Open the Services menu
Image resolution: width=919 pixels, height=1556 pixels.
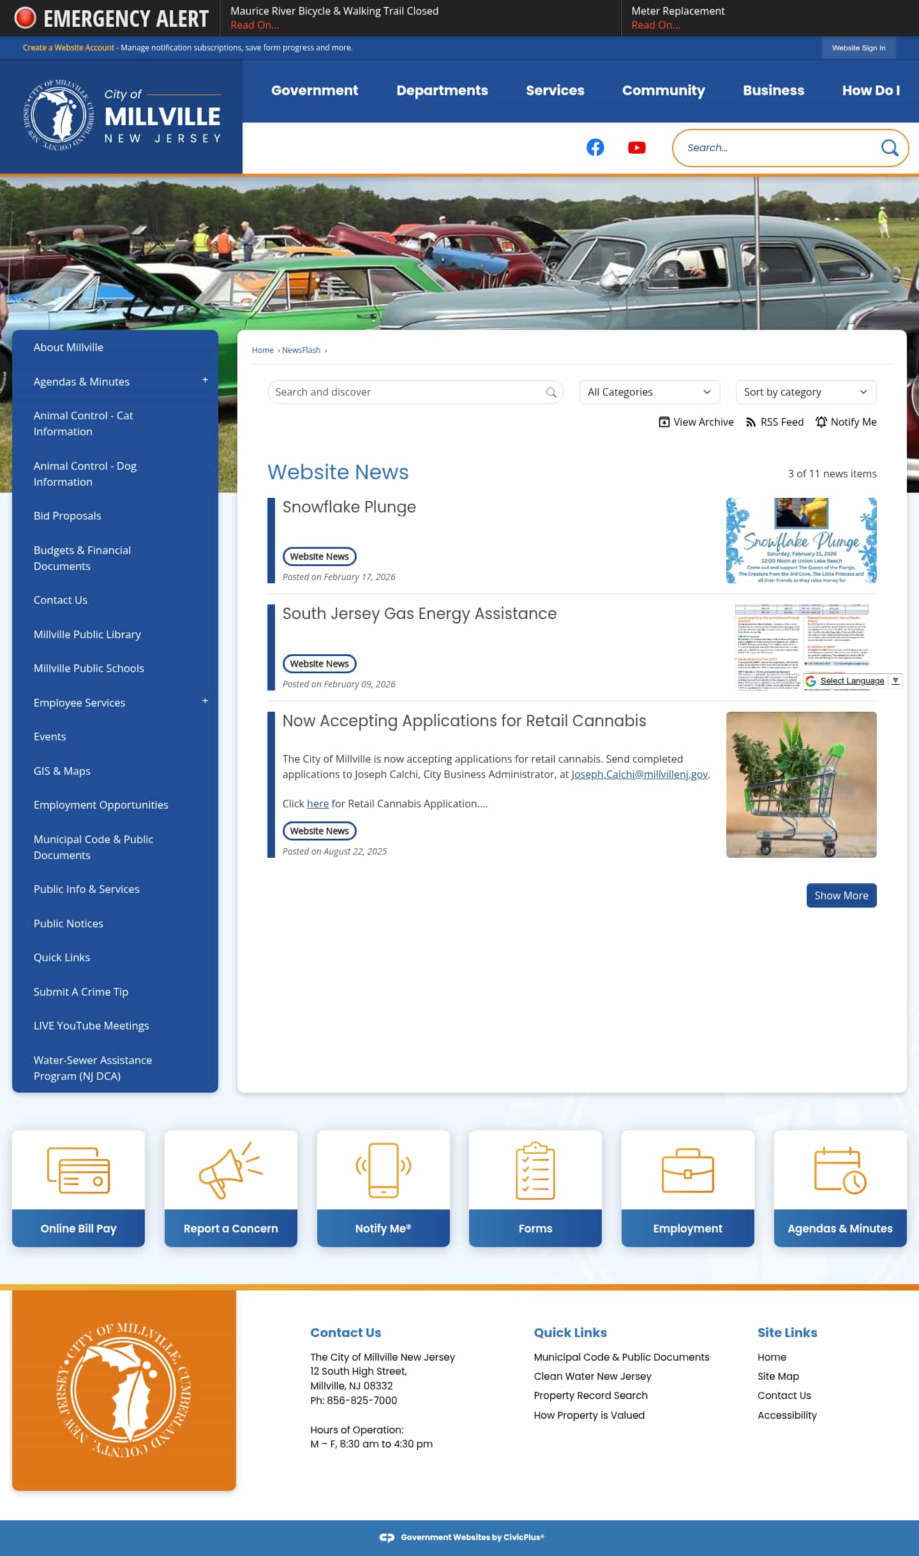click(555, 91)
